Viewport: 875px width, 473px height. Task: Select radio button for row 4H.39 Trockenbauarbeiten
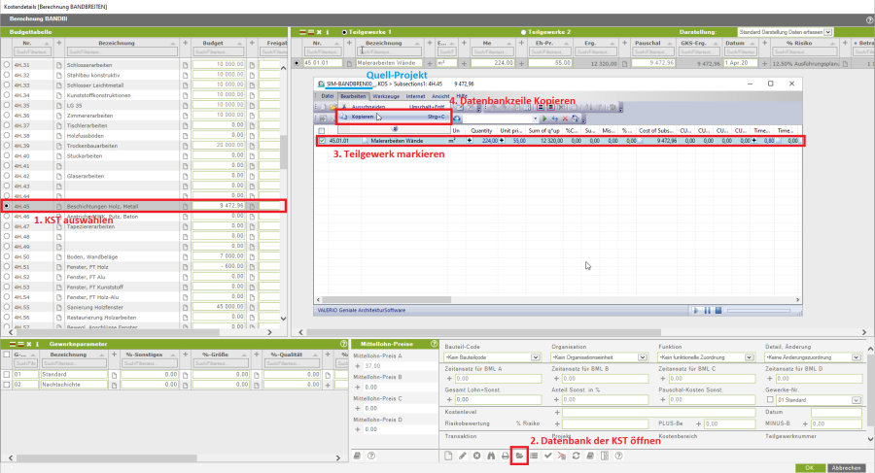coord(9,145)
